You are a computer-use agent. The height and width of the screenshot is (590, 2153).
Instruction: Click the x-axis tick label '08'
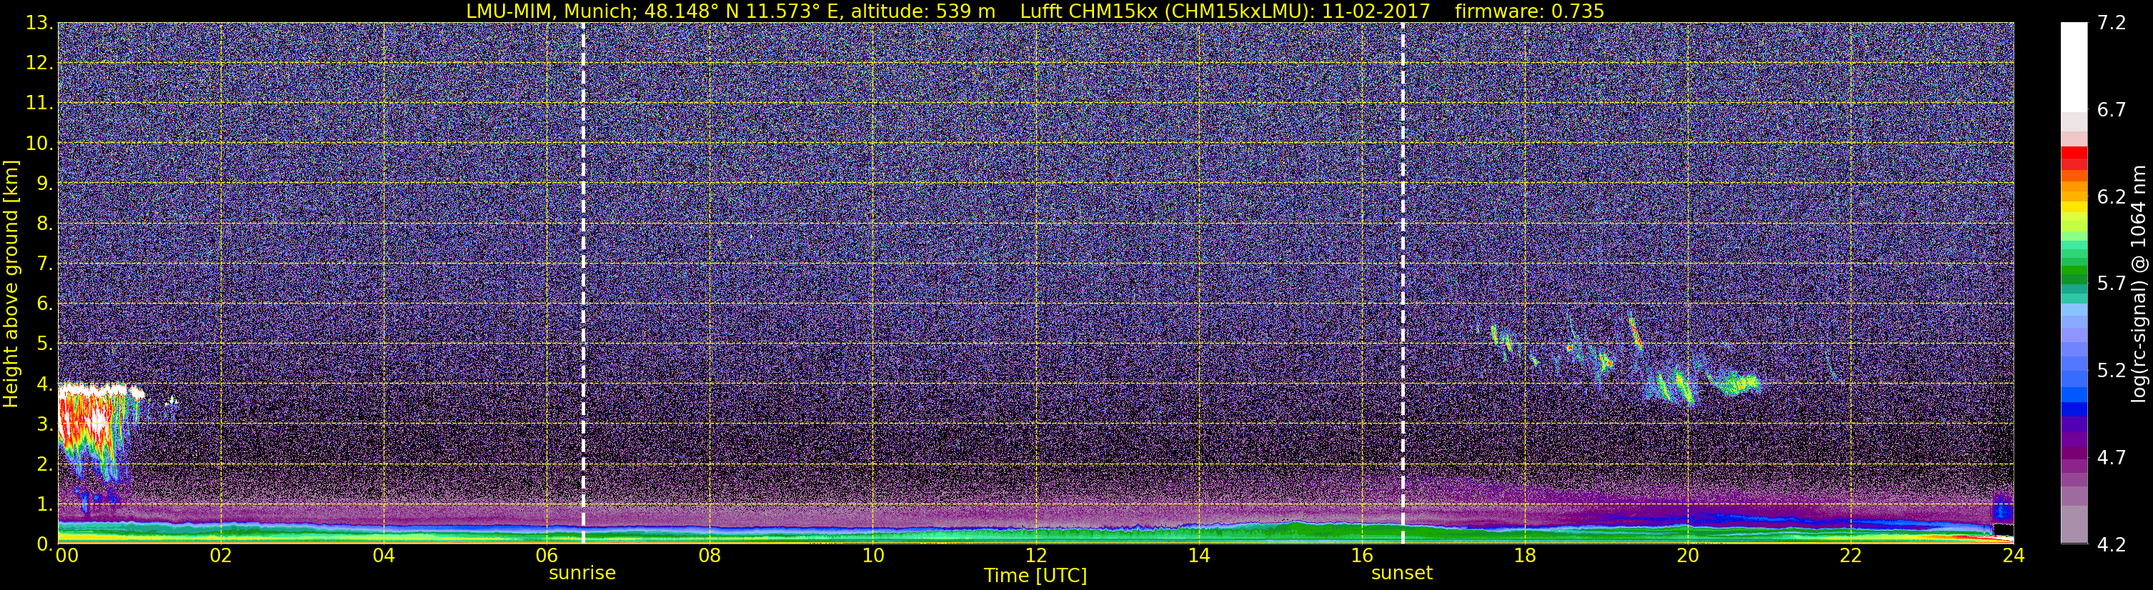pyautogui.click(x=710, y=556)
